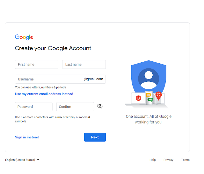Click the yellow chat bubble icon
The width and height of the screenshot is (204, 174).
tap(149, 95)
